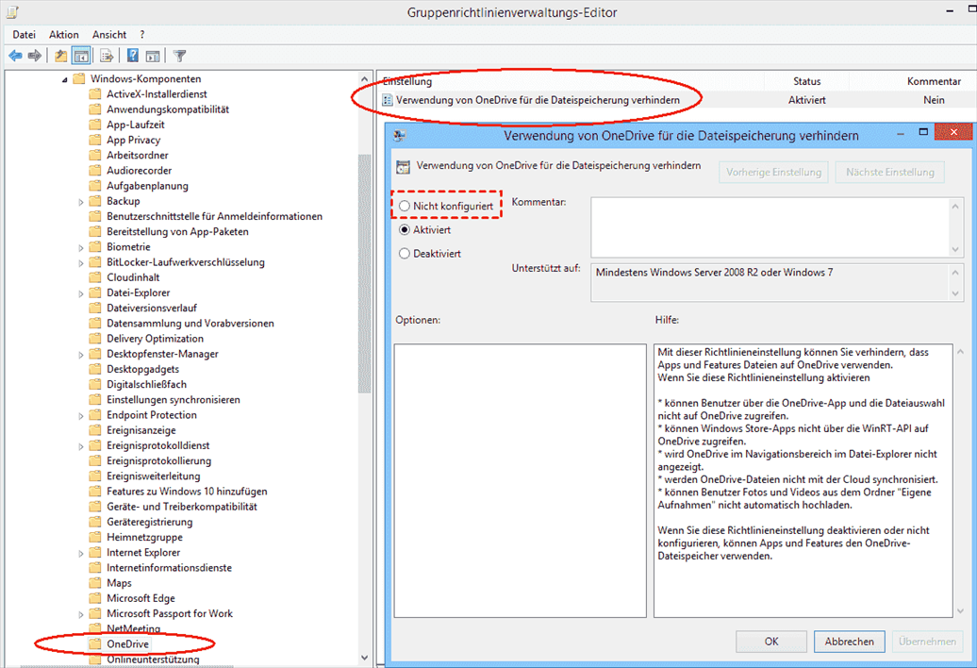
Task: Click the tree pane scroll-up arrow
Action: click(365, 79)
